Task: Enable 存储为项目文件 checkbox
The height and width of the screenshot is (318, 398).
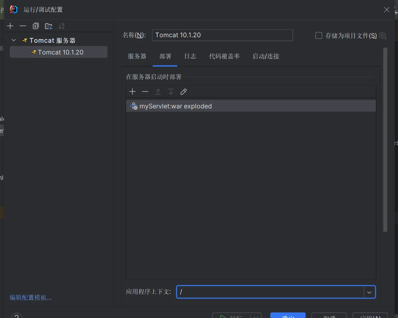Action: tap(319, 35)
